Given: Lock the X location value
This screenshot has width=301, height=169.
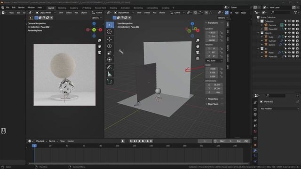Looking at the screenshot, I should pyautogui.click(x=222, y=32).
